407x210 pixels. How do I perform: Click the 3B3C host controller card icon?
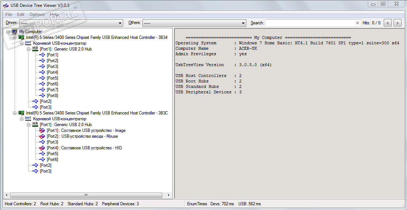click(21, 113)
